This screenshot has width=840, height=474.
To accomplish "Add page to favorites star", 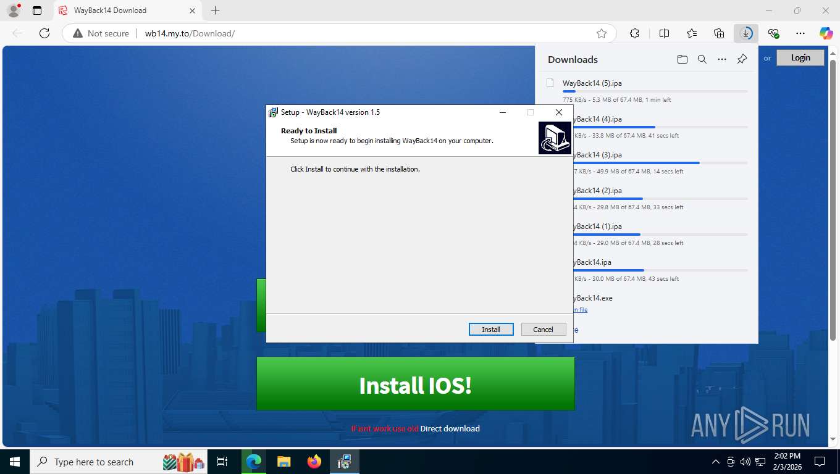I will click(602, 33).
